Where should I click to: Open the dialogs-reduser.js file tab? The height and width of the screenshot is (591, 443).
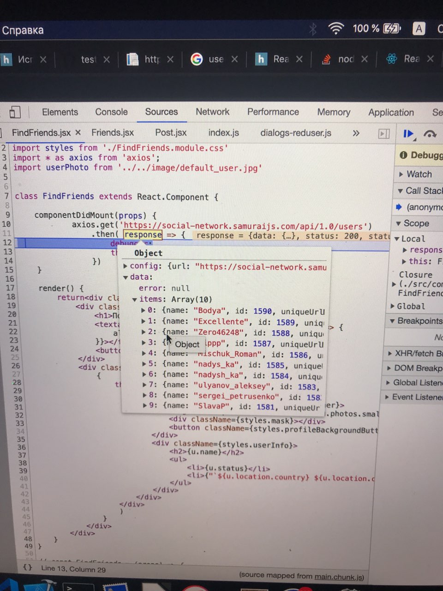coord(296,133)
